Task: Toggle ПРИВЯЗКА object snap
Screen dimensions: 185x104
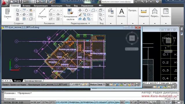Action: pyautogui.click(x=74, y=102)
